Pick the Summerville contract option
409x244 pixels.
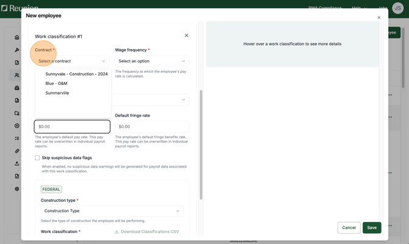(x=57, y=93)
